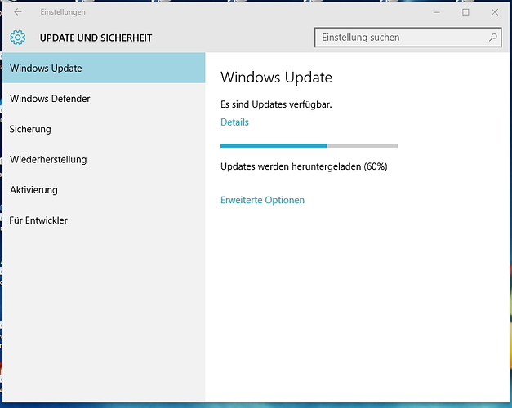Click the Windows Update heading
Screen dimensions: 512x408
click(276, 78)
